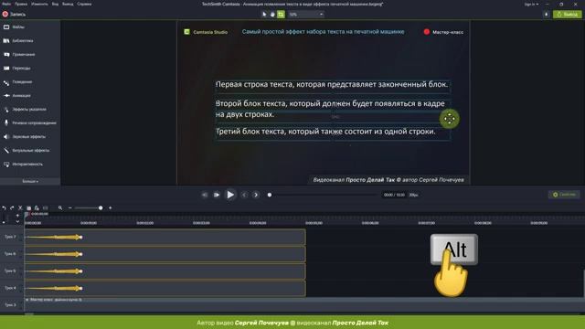This screenshot has height=329, width=585.
Task: Select the hand pan tool
Action: [x=272, y=15]
